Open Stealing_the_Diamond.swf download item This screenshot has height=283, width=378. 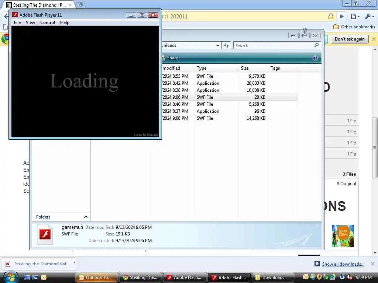pos(37,264)
